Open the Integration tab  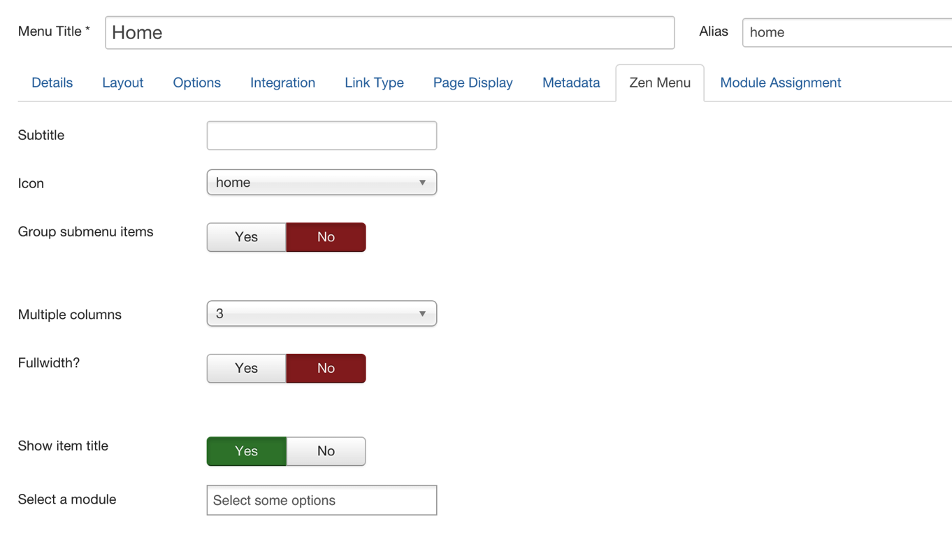pyautogui.click(x=283, y=83)
